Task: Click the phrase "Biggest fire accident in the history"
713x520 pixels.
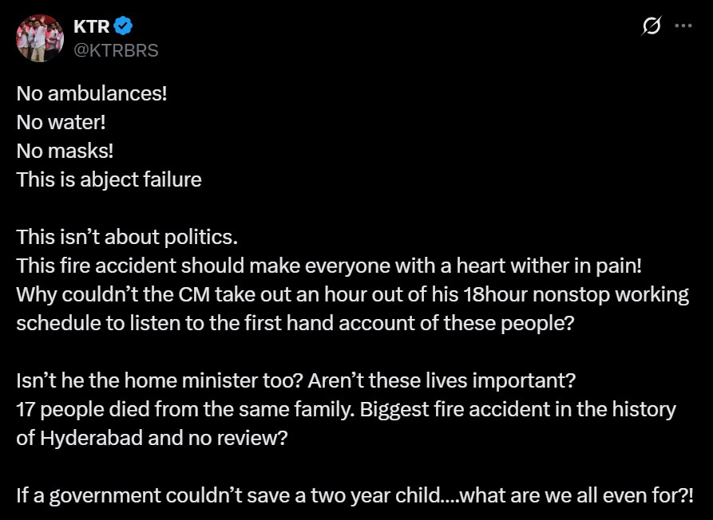Action: click(518, 410)
